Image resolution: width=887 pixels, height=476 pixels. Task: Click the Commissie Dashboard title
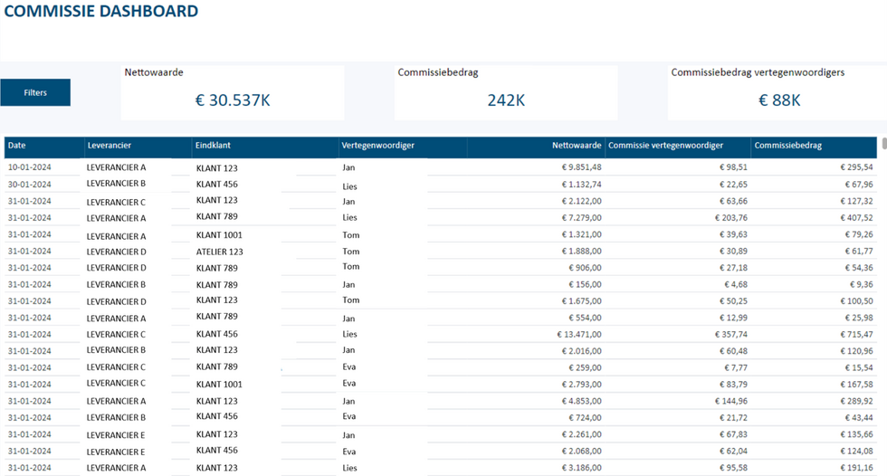[x=101, y=11]
